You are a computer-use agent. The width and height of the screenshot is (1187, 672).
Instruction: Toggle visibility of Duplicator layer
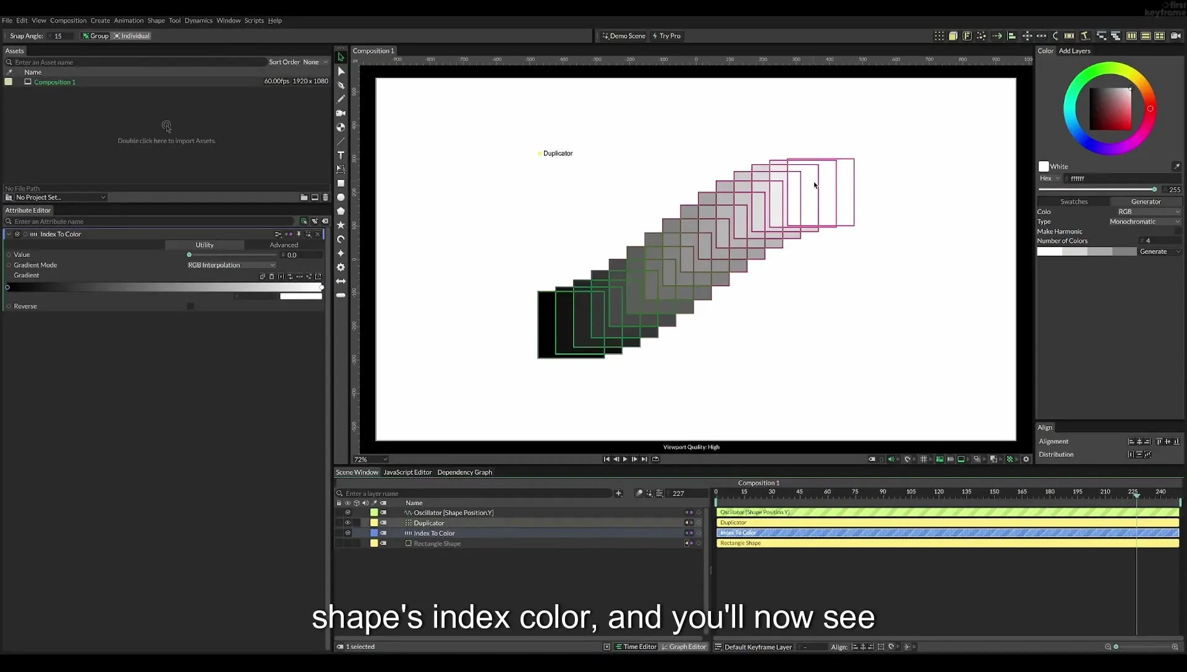point(347,523)
